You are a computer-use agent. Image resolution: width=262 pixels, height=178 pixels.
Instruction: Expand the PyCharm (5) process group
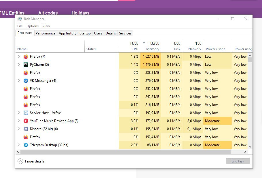pos(19,65)
